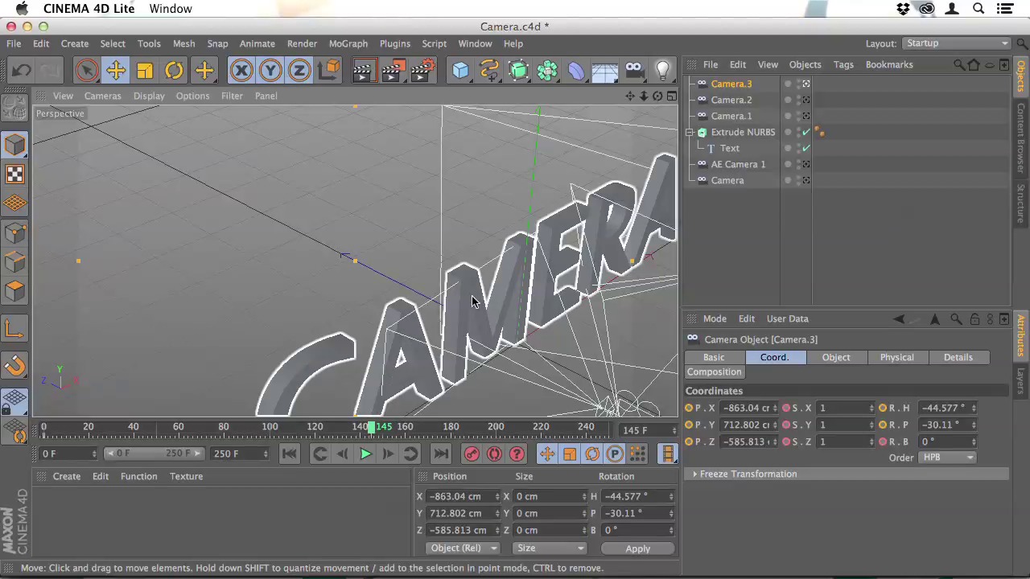Select the Scale tool in toolbar
The width and height of the screenshot is (1030, 579).
[x=145, y=71]
